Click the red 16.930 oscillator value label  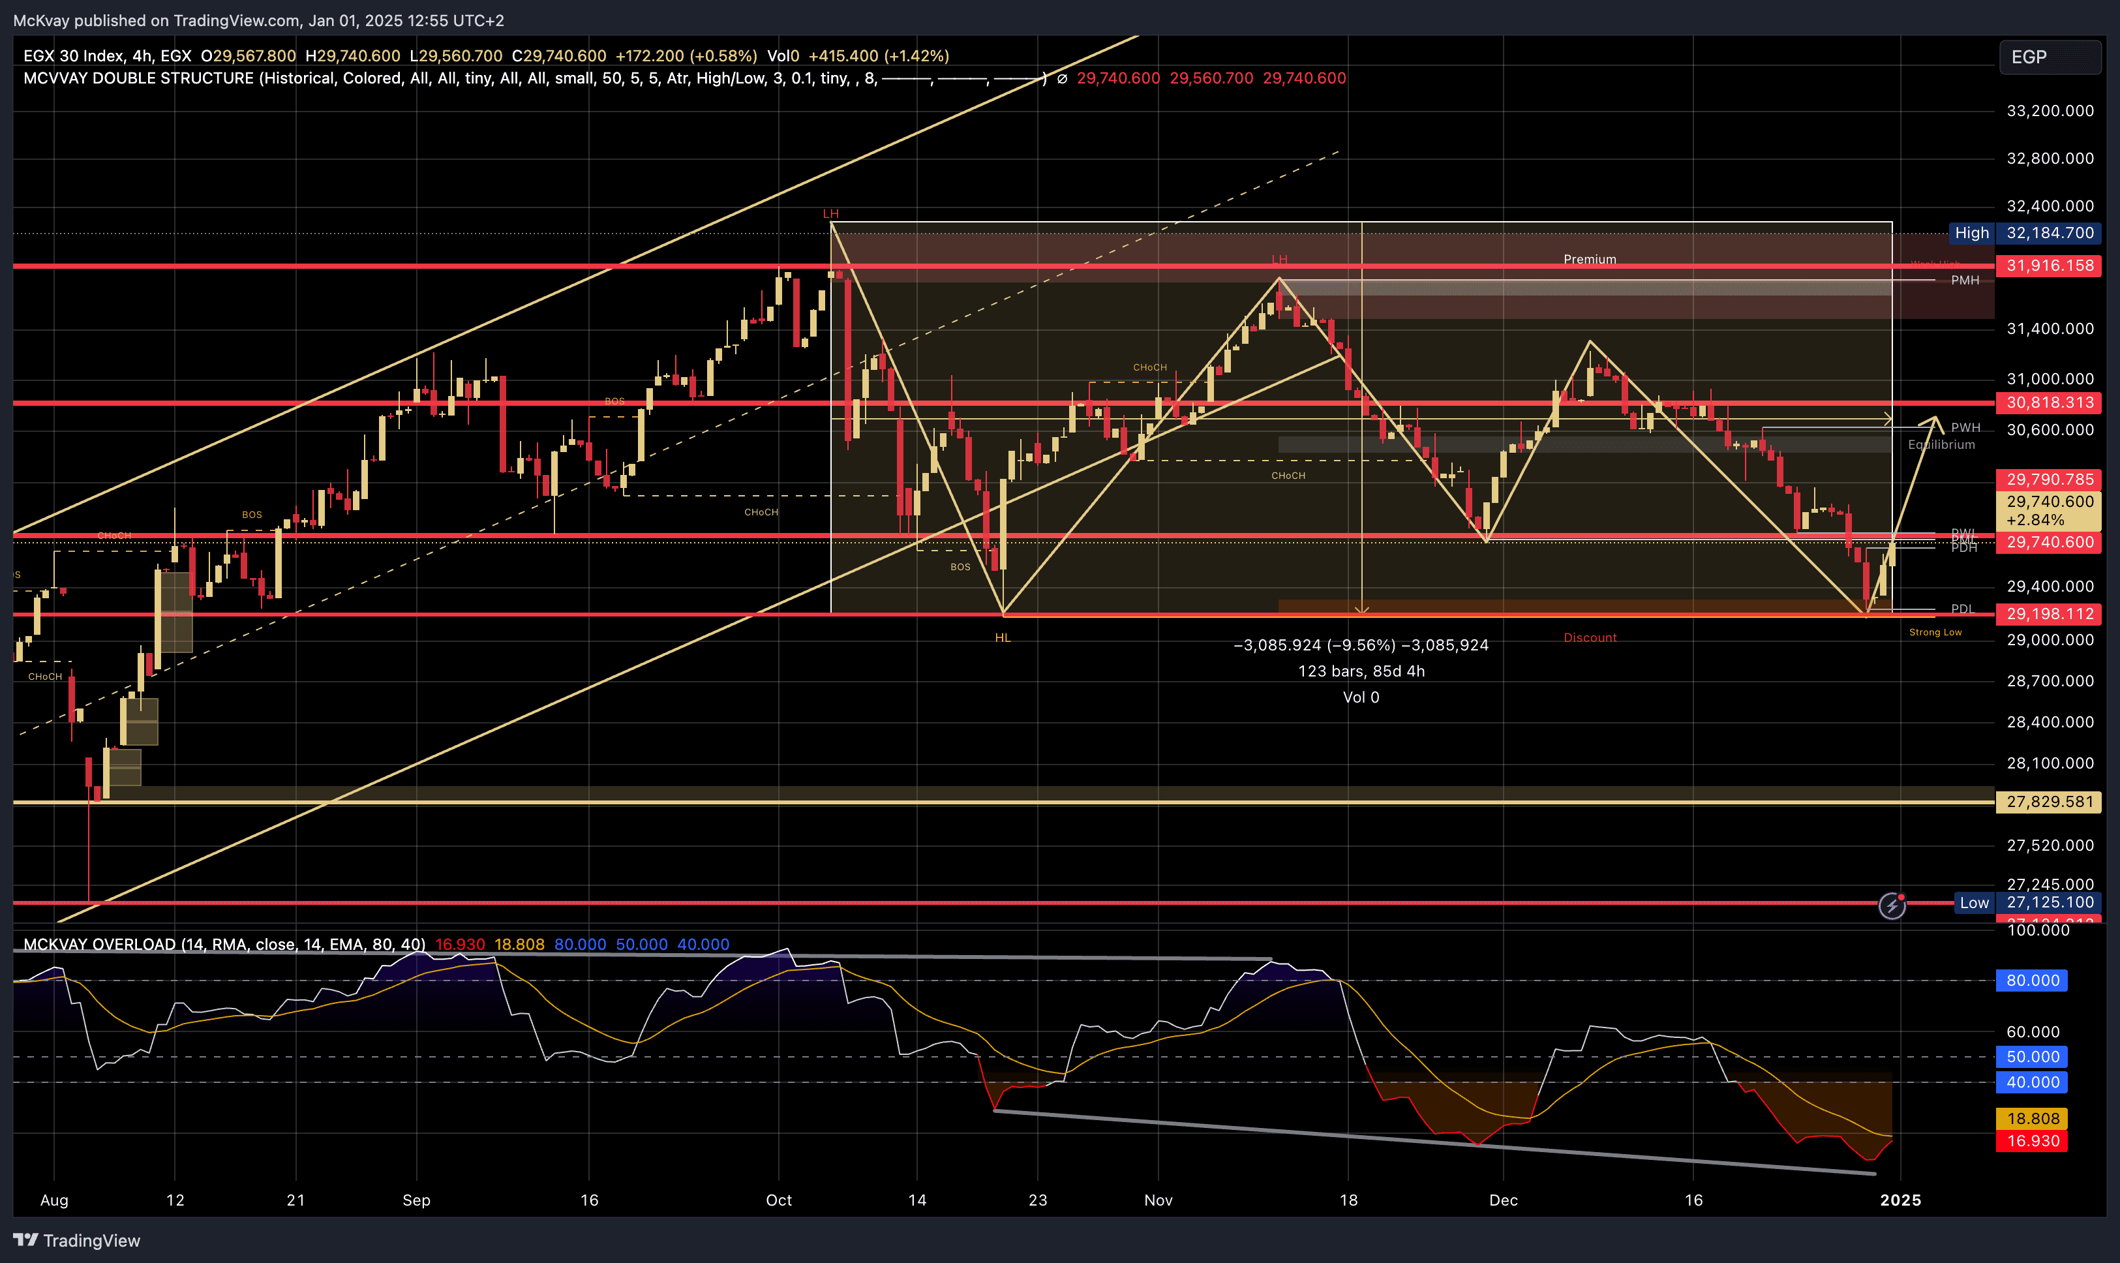click(2031, 1140)
